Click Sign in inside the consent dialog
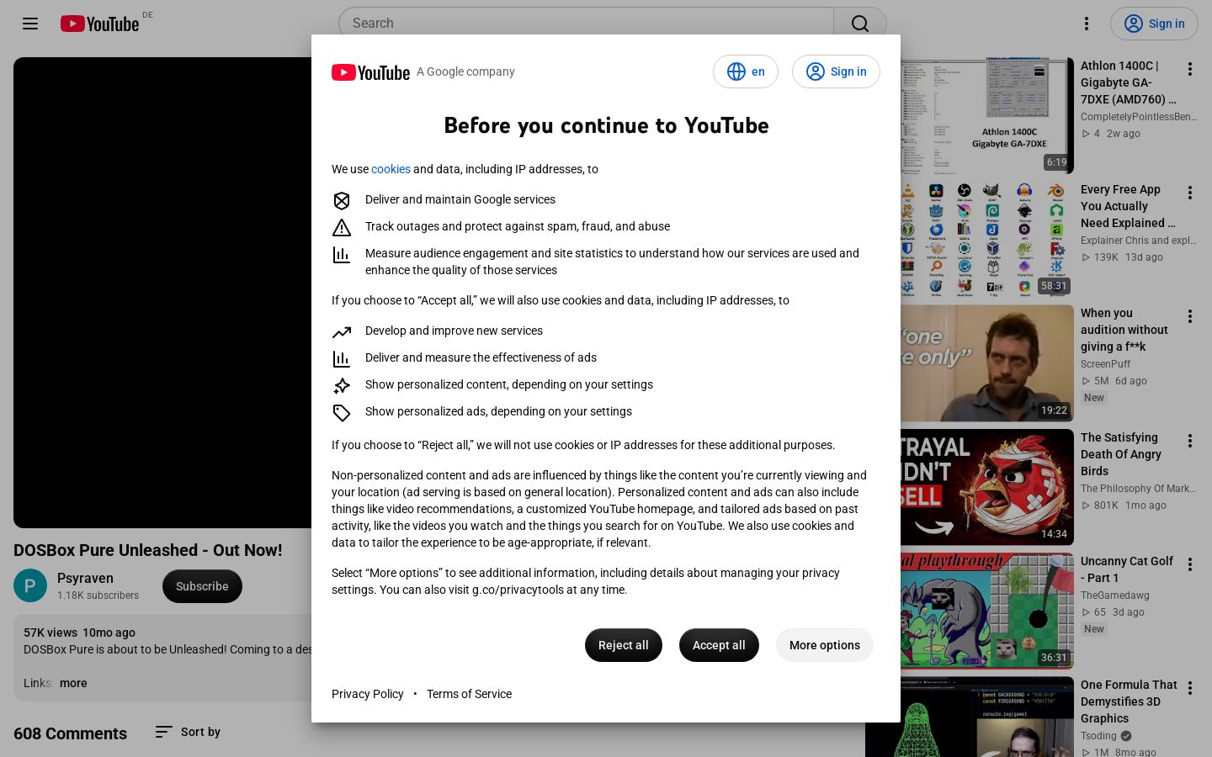Image resolution: width=1212 pixels, height=757 pixels. coord(836,71)
